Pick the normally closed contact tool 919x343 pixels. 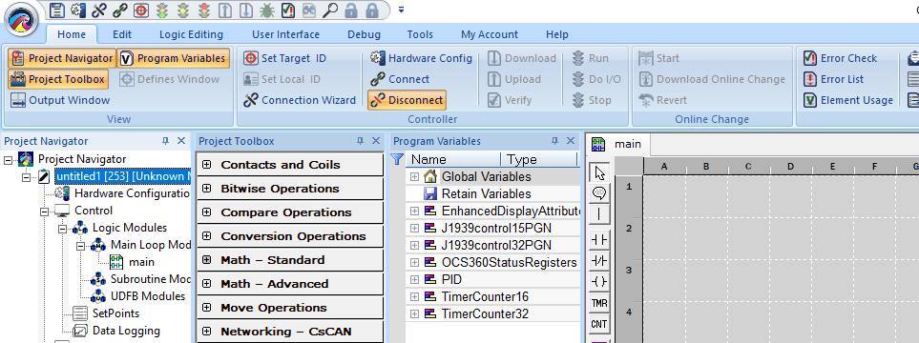coord(599,261)
